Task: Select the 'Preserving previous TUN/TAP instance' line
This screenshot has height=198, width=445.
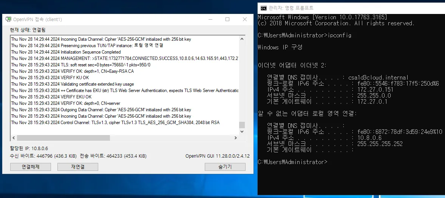Action: coord(87,46)
